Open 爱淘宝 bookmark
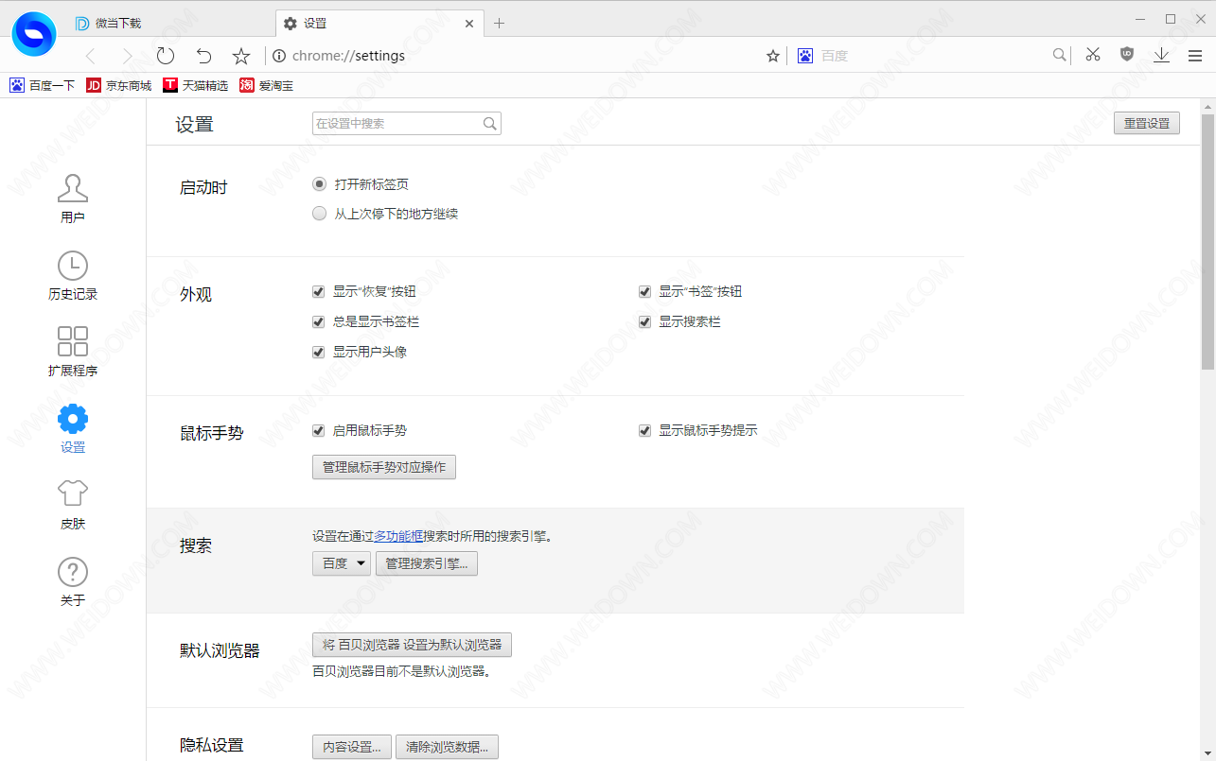The image size is (1216, 761). pos(266,85)
